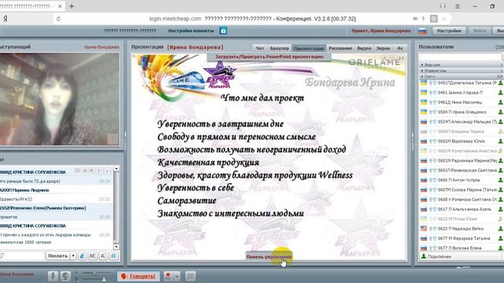Screen dimensions: 504x283
Task: Click Загрузить/Проиграть PowerPoint презентацию
Action: point(269,57)
